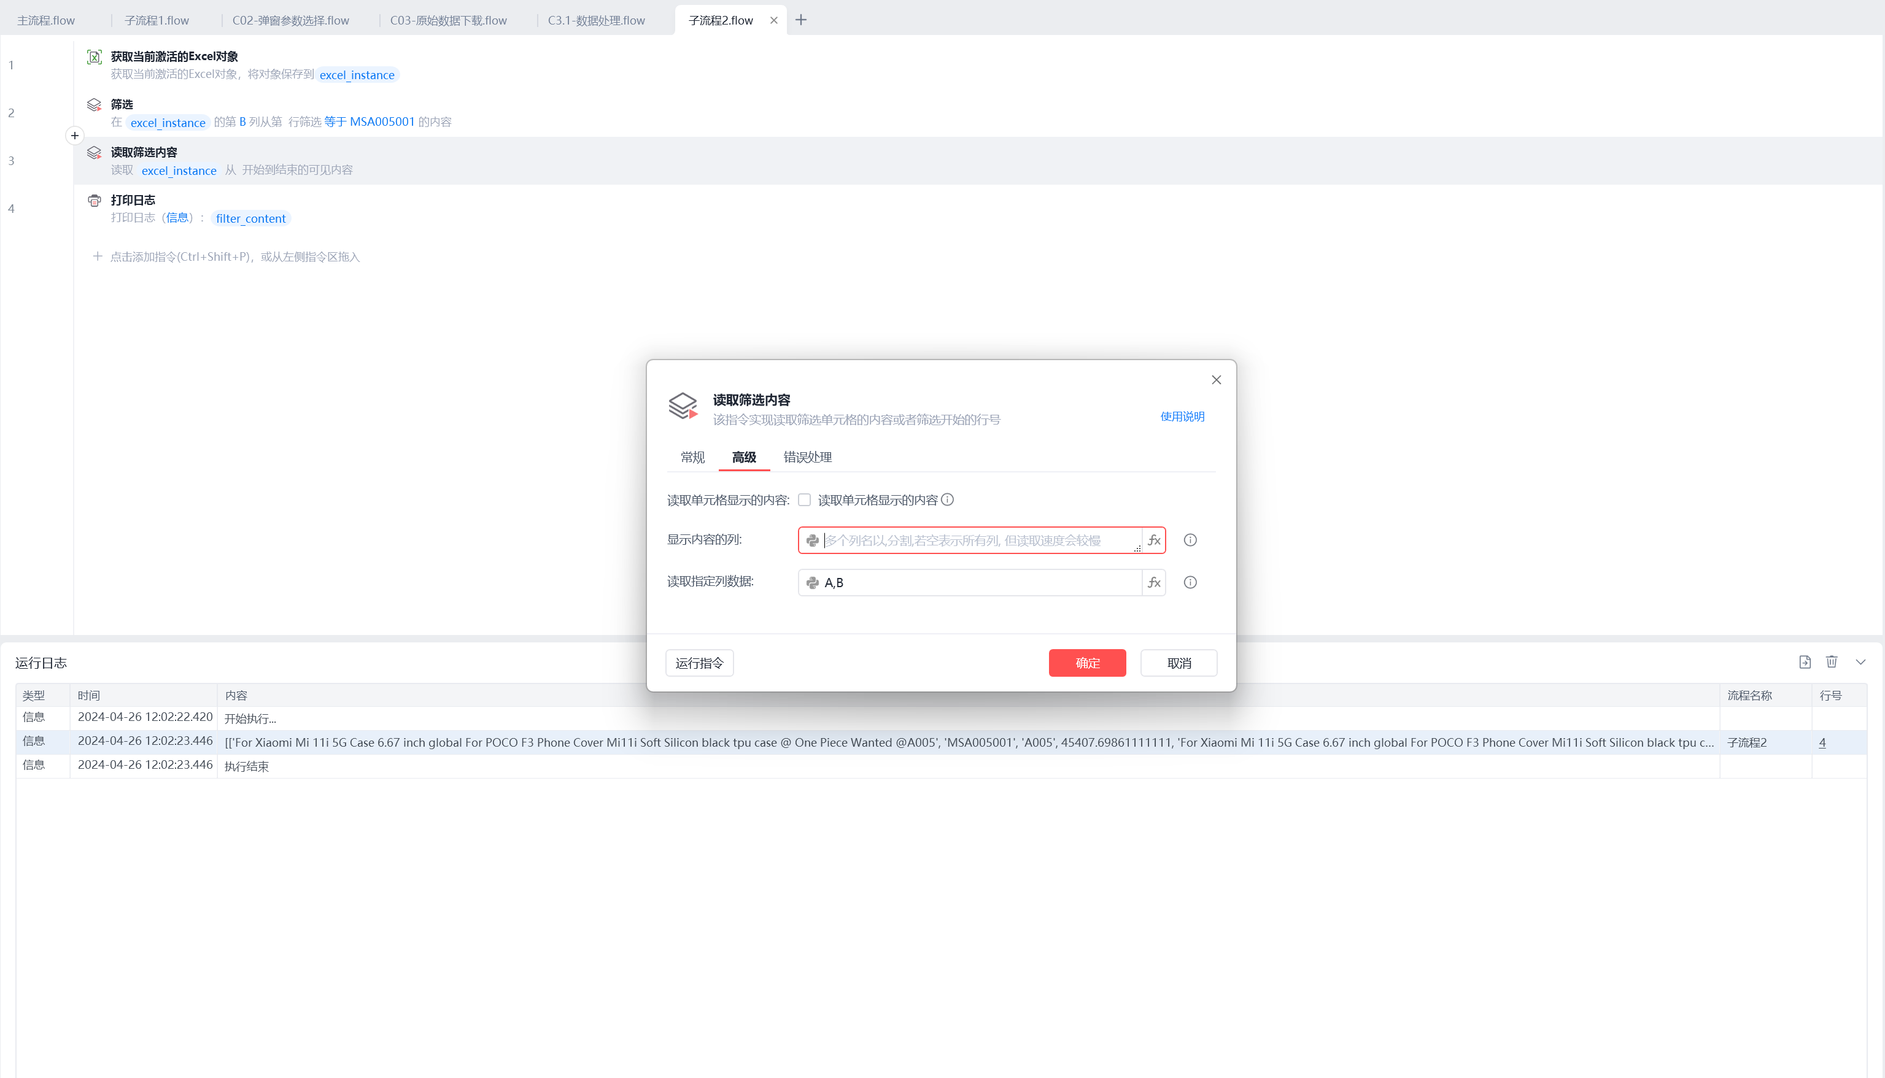Click insert-step plus icon between lines 2 and 3
The width and height of the screenshot is (1885, 1078).
(x=75, y=136)
